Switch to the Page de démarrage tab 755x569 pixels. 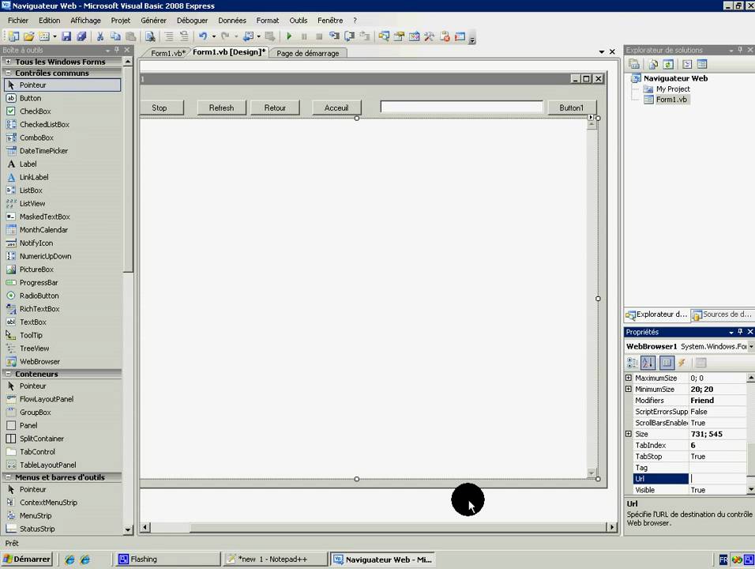pyautogui.click(x=308, y=53)
